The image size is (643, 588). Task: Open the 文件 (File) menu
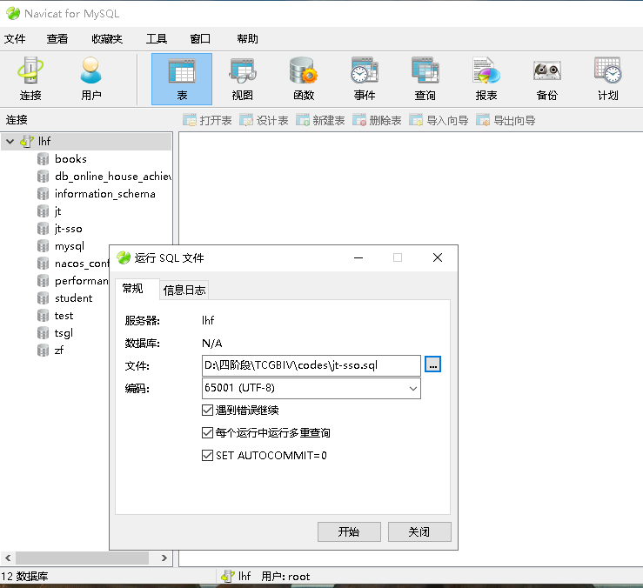[x=15, y=39]
